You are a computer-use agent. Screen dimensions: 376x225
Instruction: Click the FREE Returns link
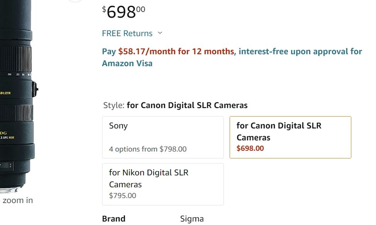[127, 33]
